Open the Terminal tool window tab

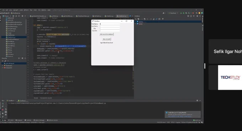(28, 120)
